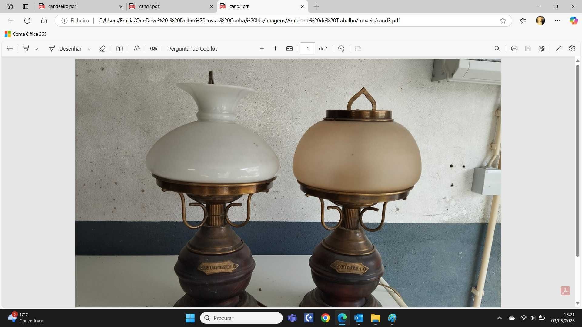Toggle the Desenhar draw tool
582x327 pixels.
click(x=65, y=48)
